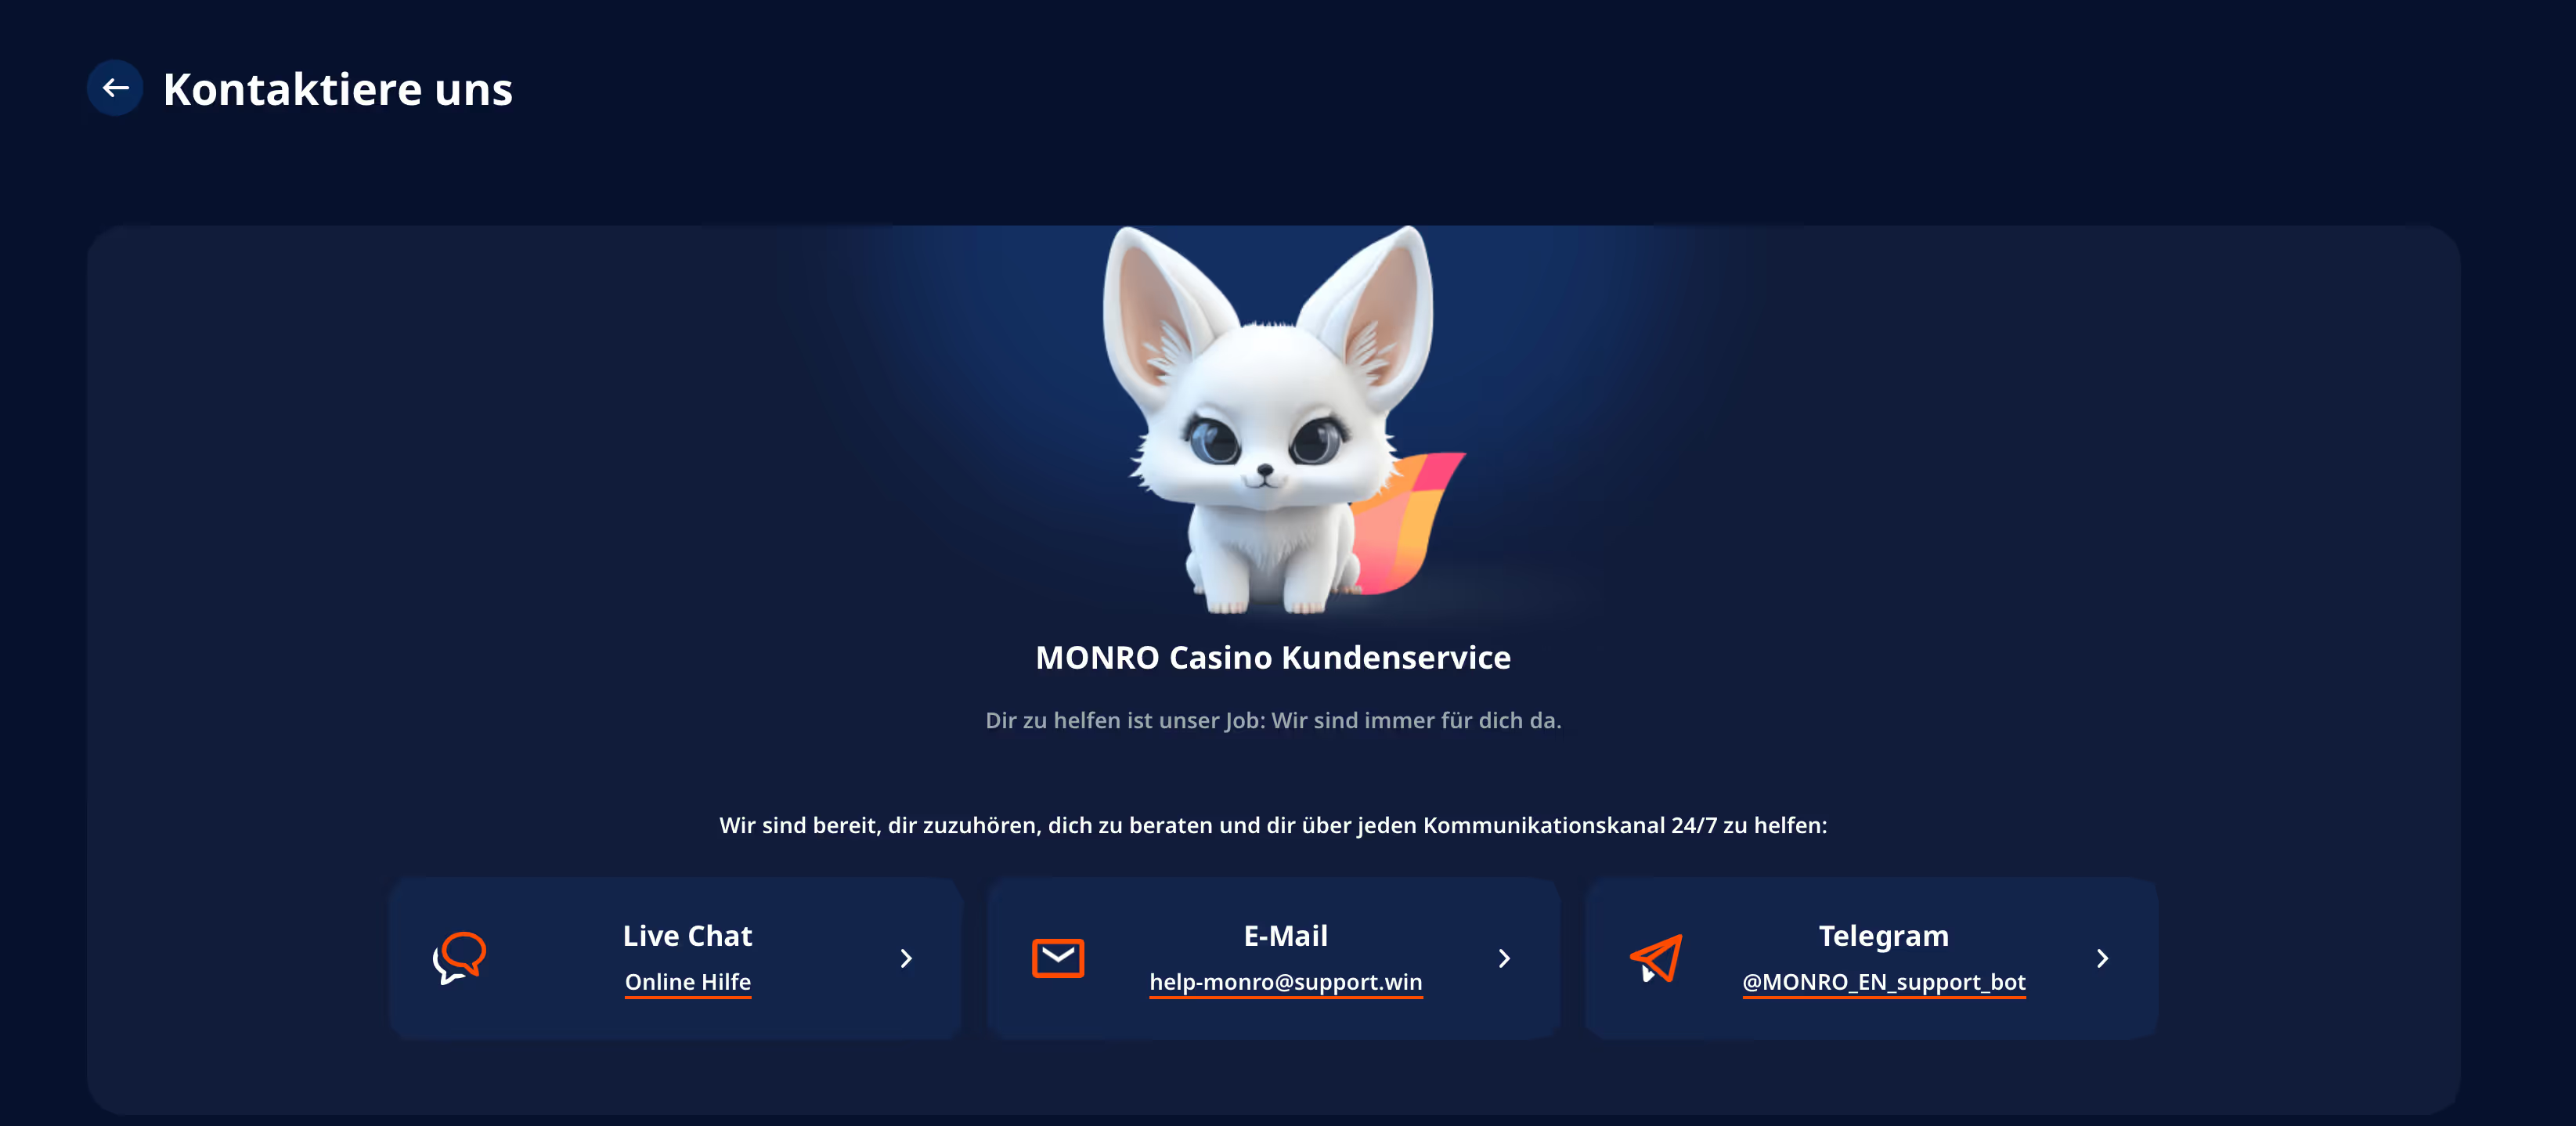Open the Online Hilfe link
This screenshot has height=1126, width=2576.
tap(688, 982)
